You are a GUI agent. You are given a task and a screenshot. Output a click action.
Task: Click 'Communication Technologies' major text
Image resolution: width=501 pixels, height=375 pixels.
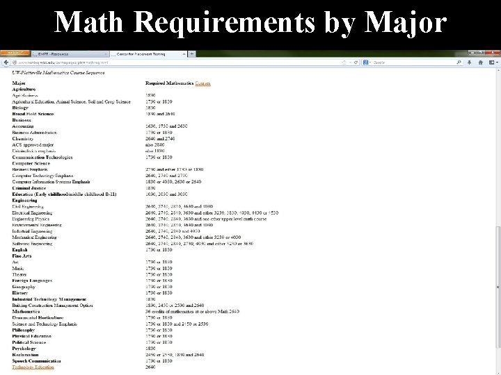point(42,157)
